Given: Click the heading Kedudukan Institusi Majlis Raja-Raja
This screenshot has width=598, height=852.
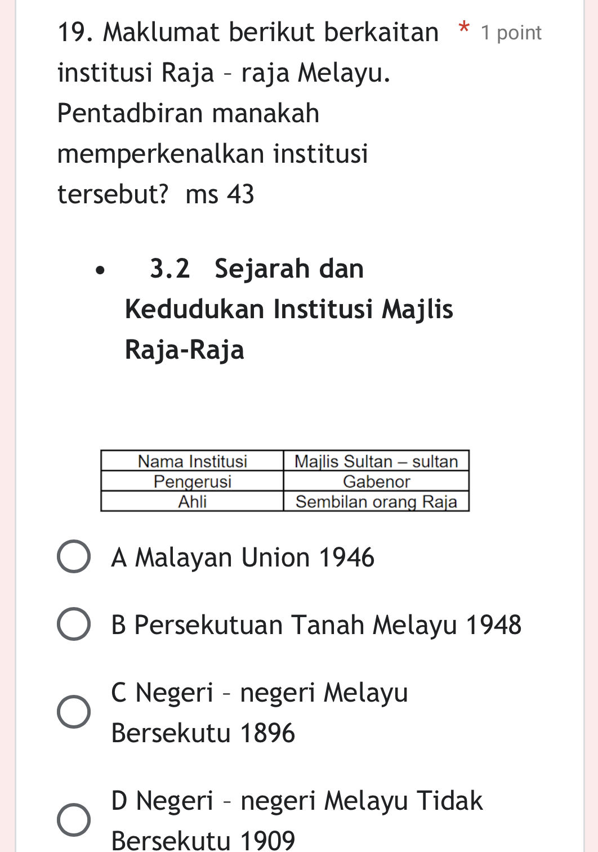Looking at the screenshot, I should tap(289, 308).
